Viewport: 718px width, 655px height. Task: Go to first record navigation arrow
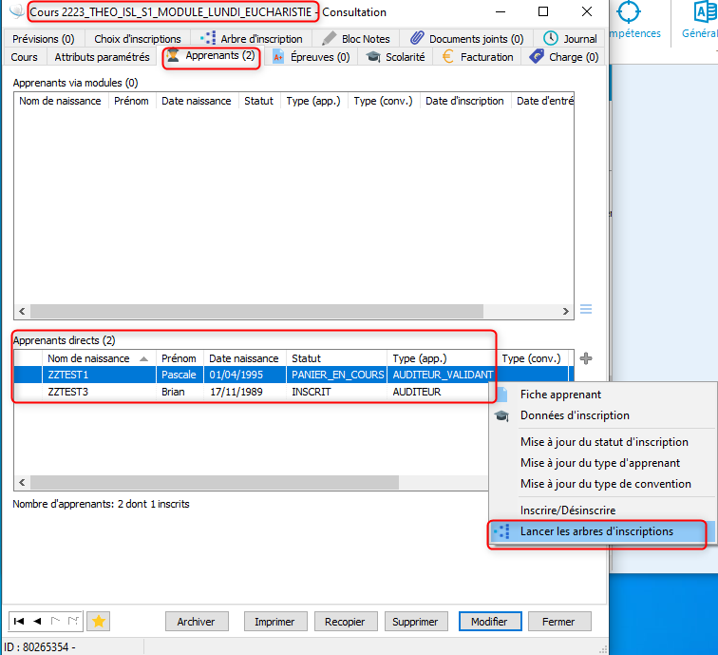coord(20,621)
